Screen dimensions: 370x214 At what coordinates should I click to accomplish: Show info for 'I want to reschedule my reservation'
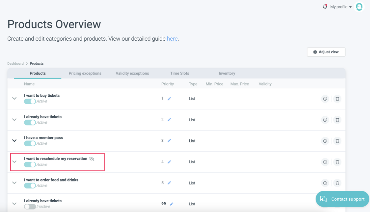[325, 162]
